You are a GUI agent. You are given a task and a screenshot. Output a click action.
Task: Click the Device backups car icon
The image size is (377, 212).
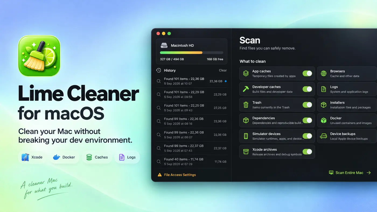pyautogui.click(x=323, y=136)
